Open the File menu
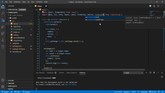Image resolution: width=165 pixels, height=93 pixels. [6, 2]
